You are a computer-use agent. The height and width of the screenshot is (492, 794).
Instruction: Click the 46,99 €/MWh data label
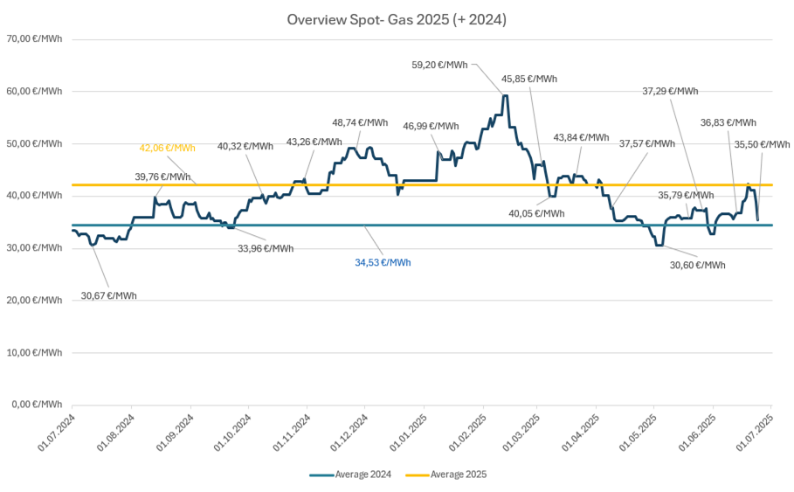point(431,126)
